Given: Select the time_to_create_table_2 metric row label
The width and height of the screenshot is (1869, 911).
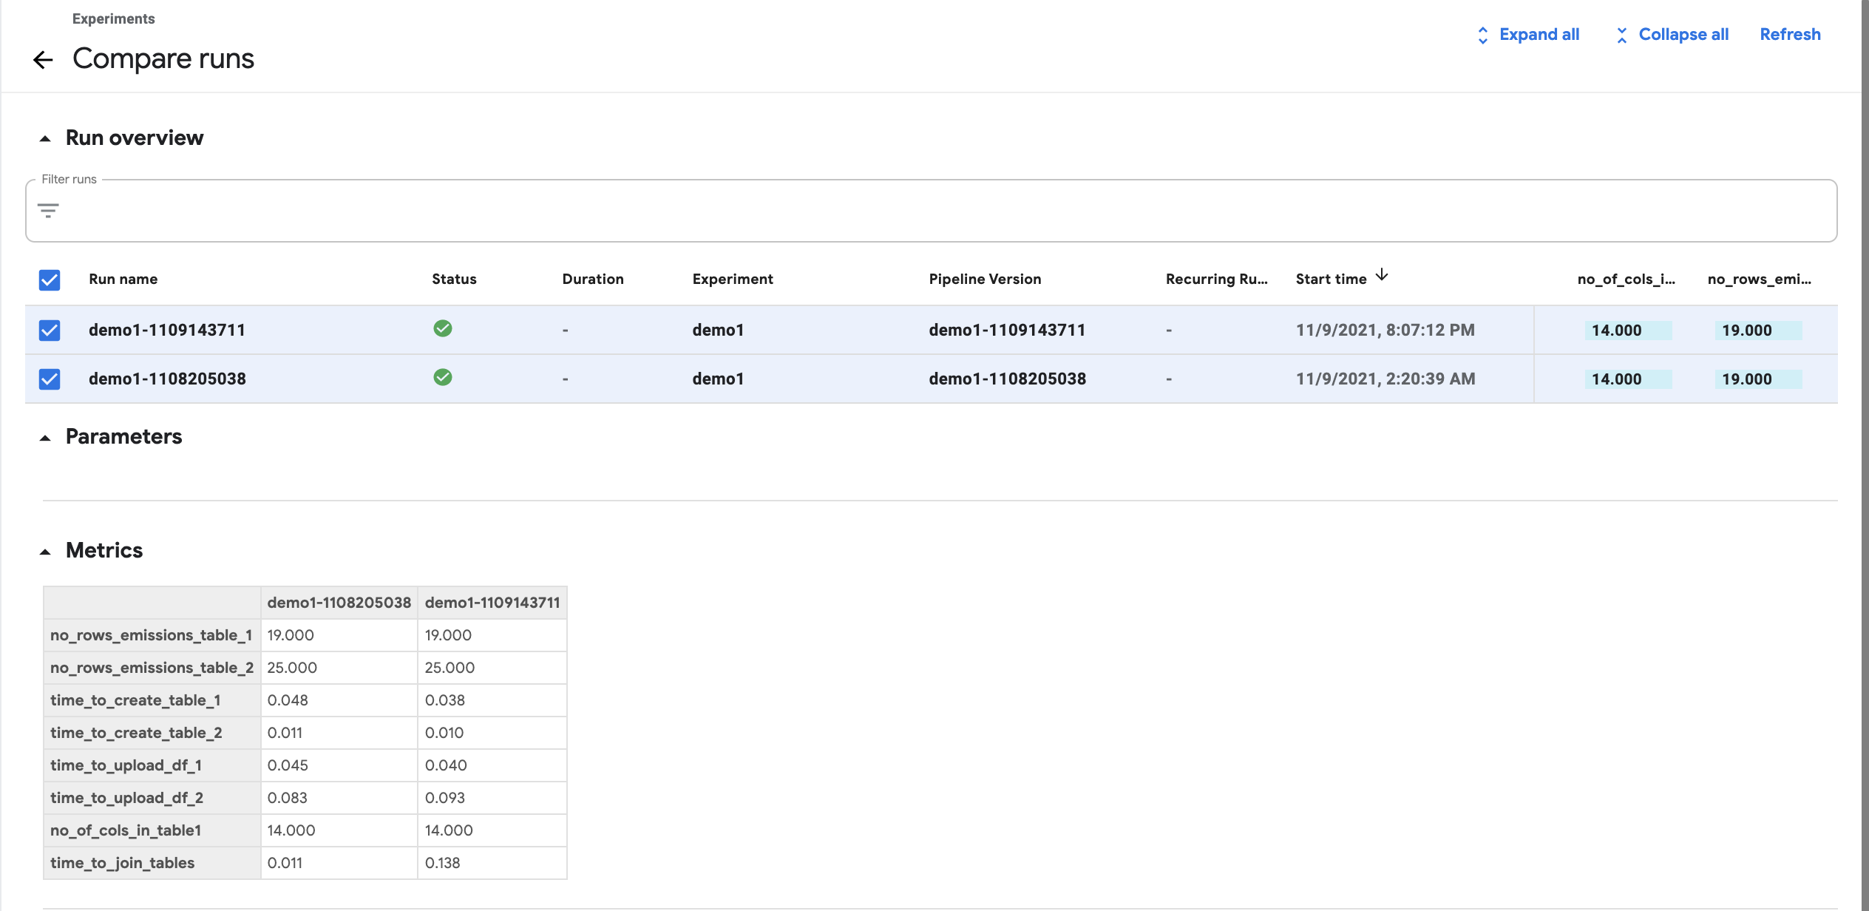Looking at the screenshot, I should 152,733.
